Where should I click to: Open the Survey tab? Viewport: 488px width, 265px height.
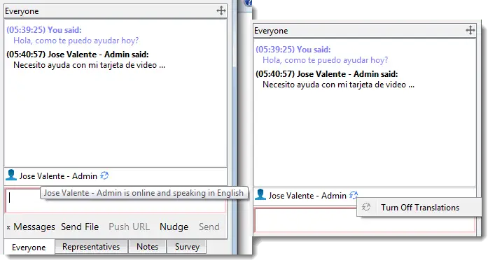pos(187,247)
